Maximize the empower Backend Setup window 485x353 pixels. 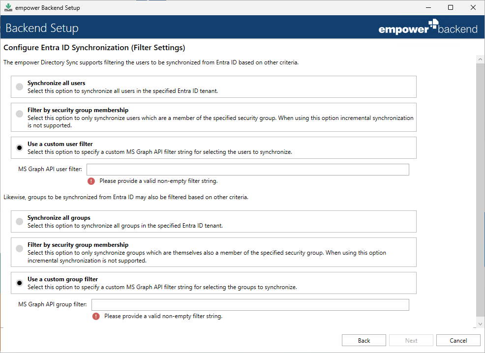tap(451, 7)
